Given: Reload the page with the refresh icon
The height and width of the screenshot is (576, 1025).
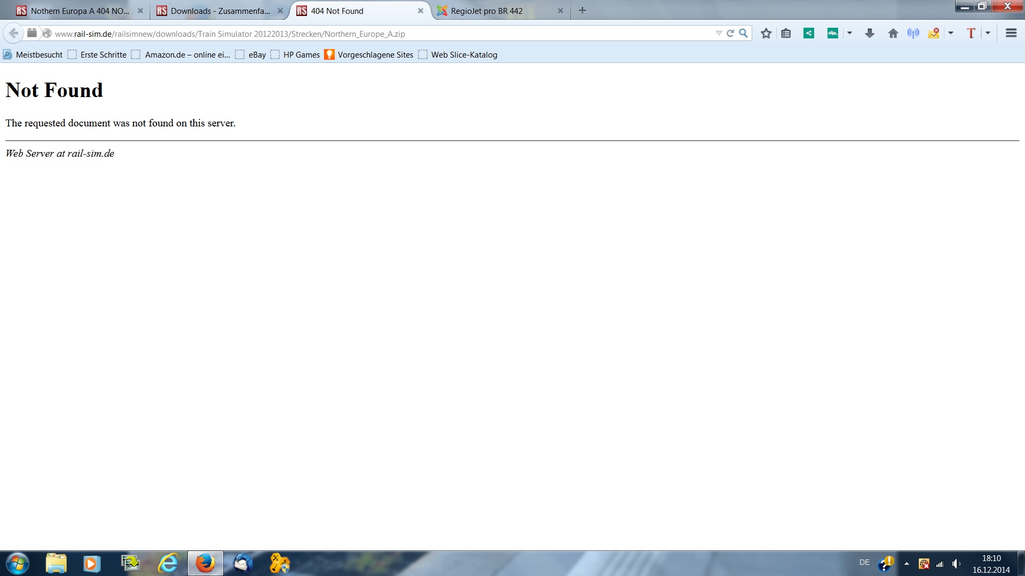Looking at the screenshot, I should point(730,34).
